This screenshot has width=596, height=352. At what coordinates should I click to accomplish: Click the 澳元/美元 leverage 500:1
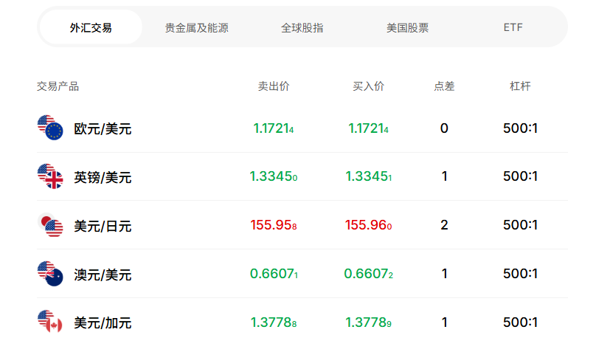click(520, 274)
